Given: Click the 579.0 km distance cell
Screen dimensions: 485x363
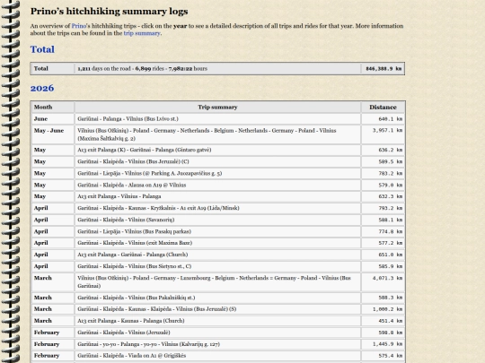Looking at the screenshot, I should tap(383, 185).
